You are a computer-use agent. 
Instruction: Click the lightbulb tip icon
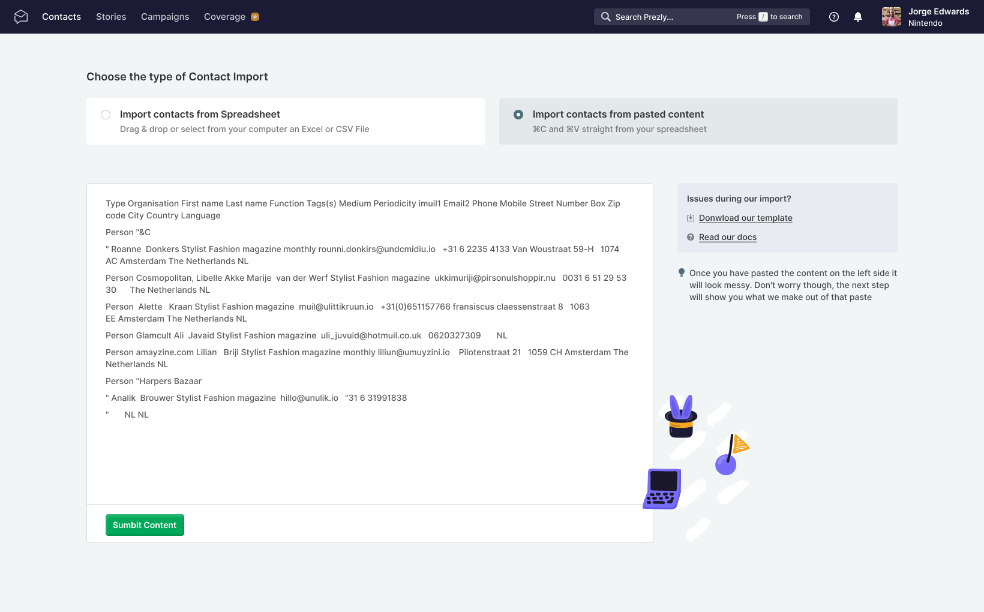pyautogui.click(x=681, y=272)
